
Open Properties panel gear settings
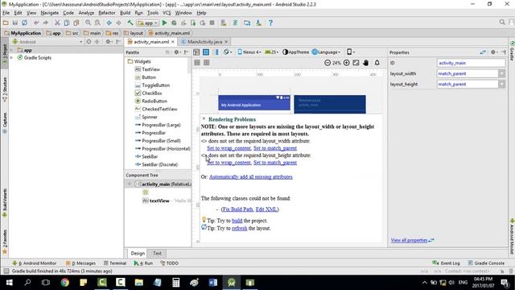(493, 52)
